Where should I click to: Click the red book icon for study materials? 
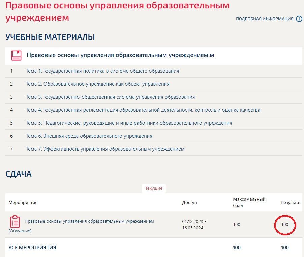[x=16, y=56]
